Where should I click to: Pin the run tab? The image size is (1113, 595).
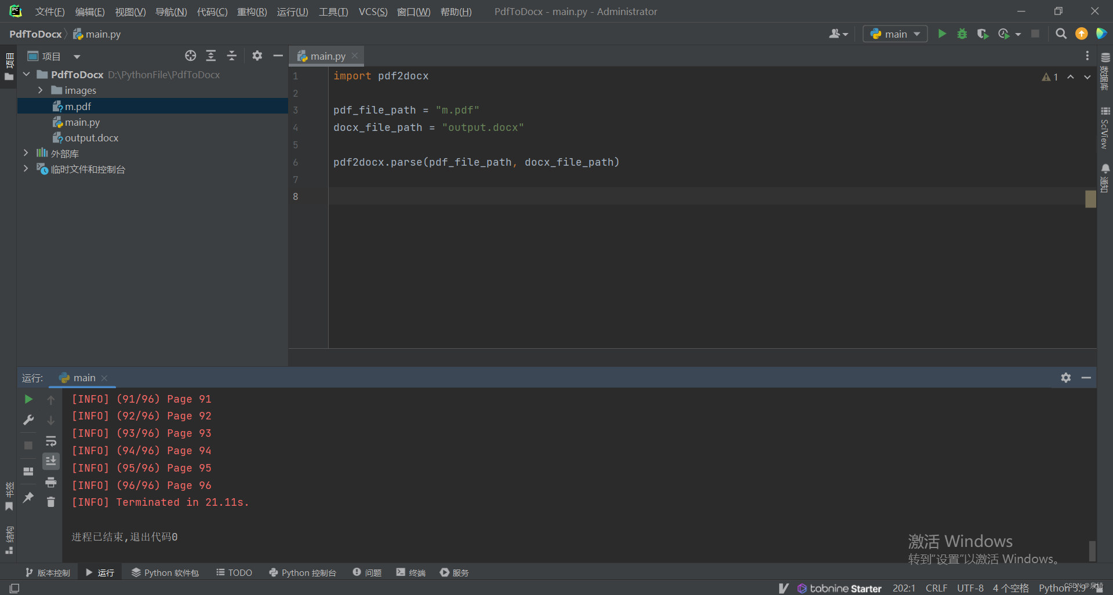pos(28,497)
